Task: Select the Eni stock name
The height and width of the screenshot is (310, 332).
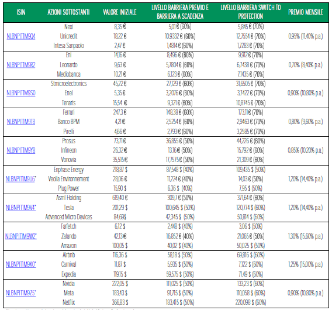Action: (68, 55)
